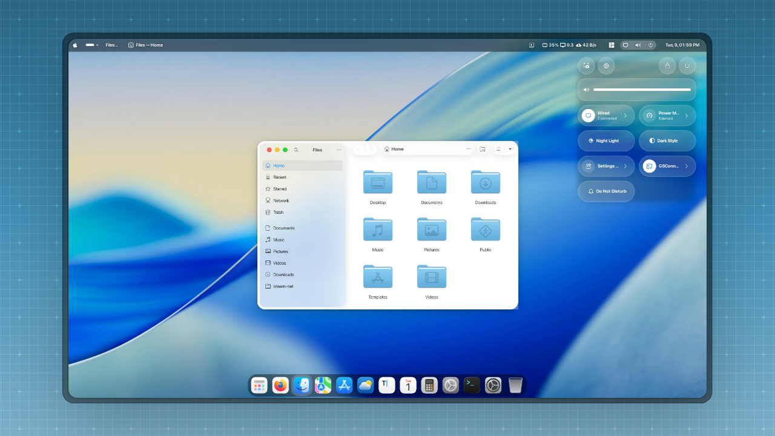Open the Downloads bookmark in the Files sidebar
775x436 pixels.
point(302,274)
